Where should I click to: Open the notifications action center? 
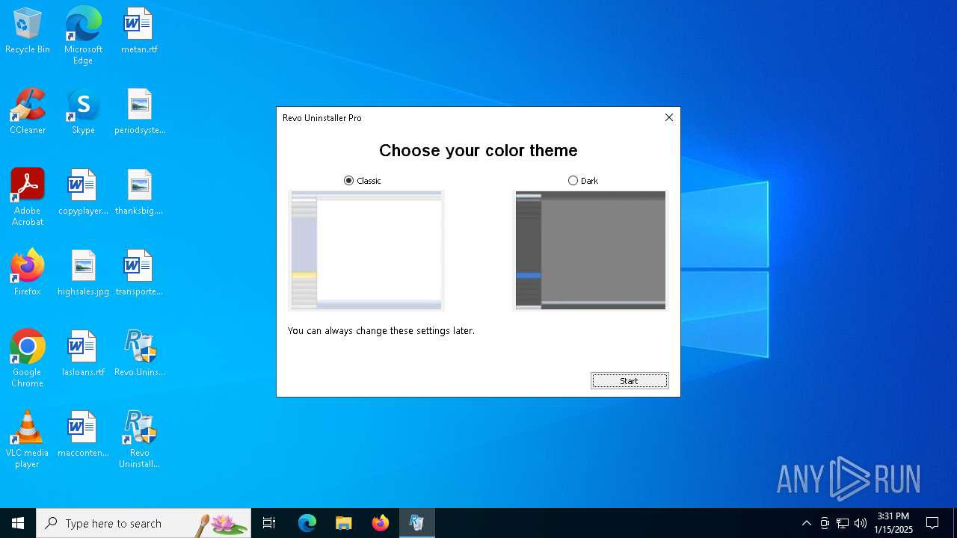(x=932, y=523)
